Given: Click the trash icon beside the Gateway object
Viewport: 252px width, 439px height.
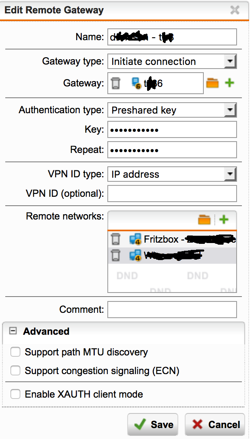Looking at the screenshot, I should [x=116, y=84].
